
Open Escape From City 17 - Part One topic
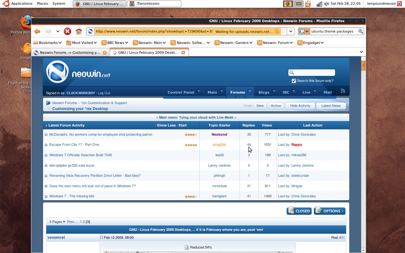click(74, 145)
